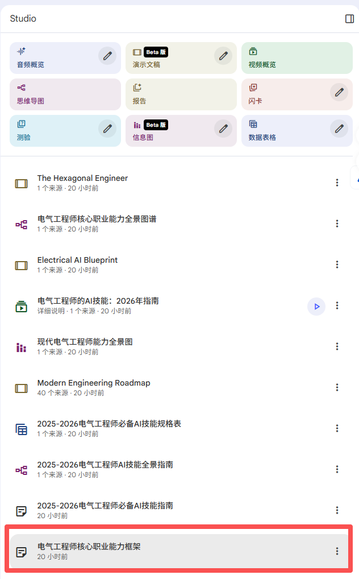
Task: Click pencil icon on 演示文稿 card
Action: tap(223, 56)
